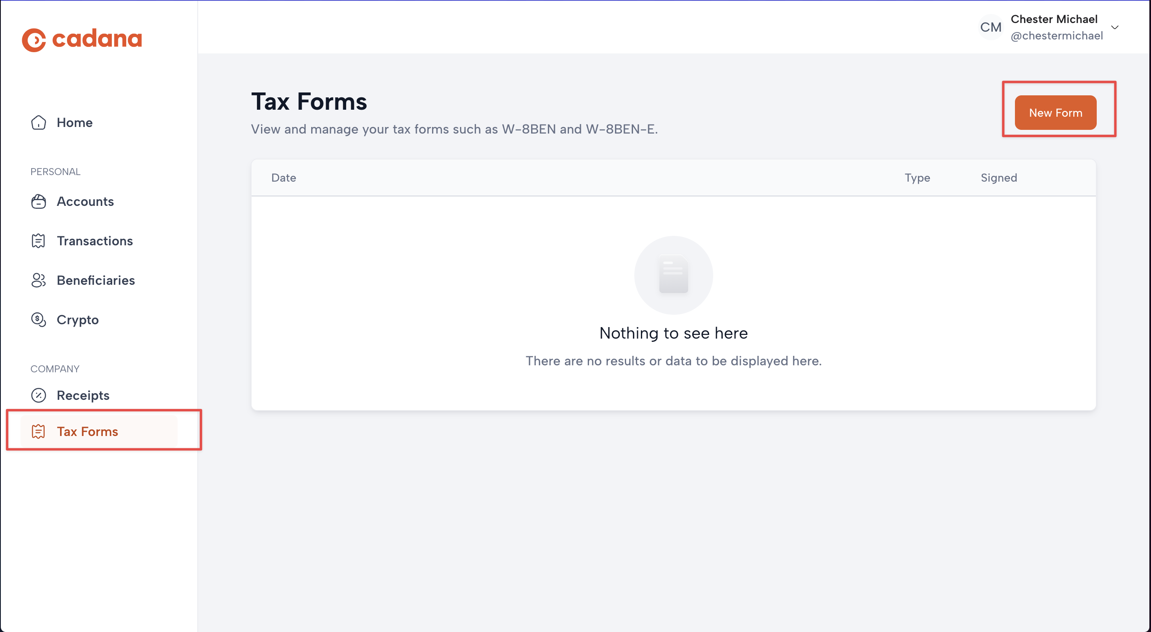This screenshot has height=632, width=1151.
Task: Click the Cadana logo icon
Action: (34, 40)
